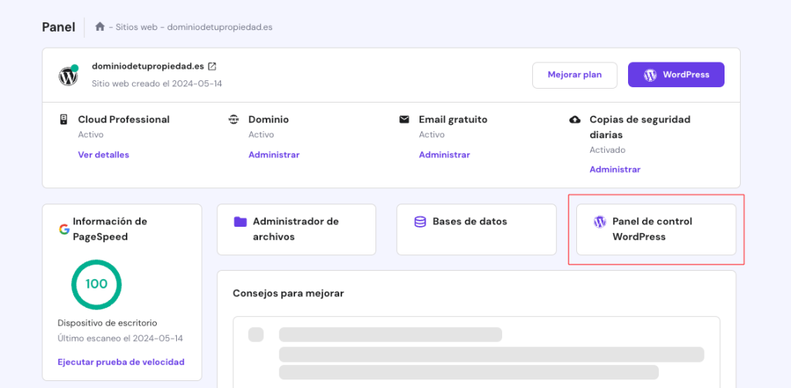Screen dimensions: 791x388
Task: Open Ver detalles for Cloud Professional
Action: coord(104,155)
